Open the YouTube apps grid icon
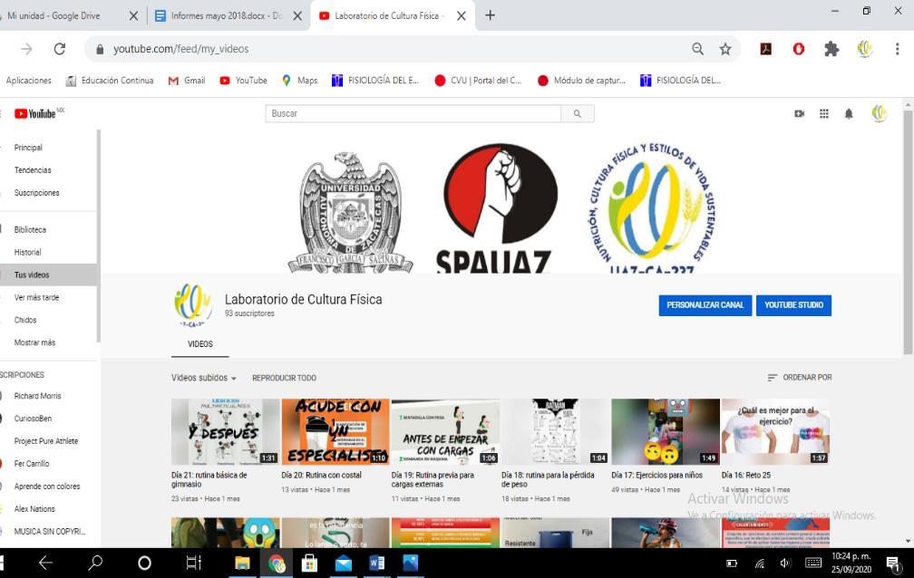 tap(823, 113)
